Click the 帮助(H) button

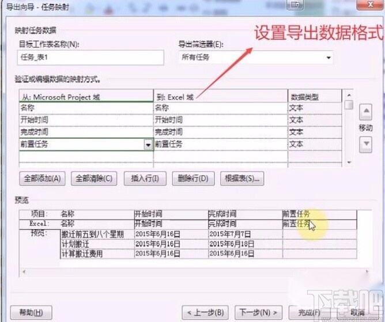tap(31, 312)
